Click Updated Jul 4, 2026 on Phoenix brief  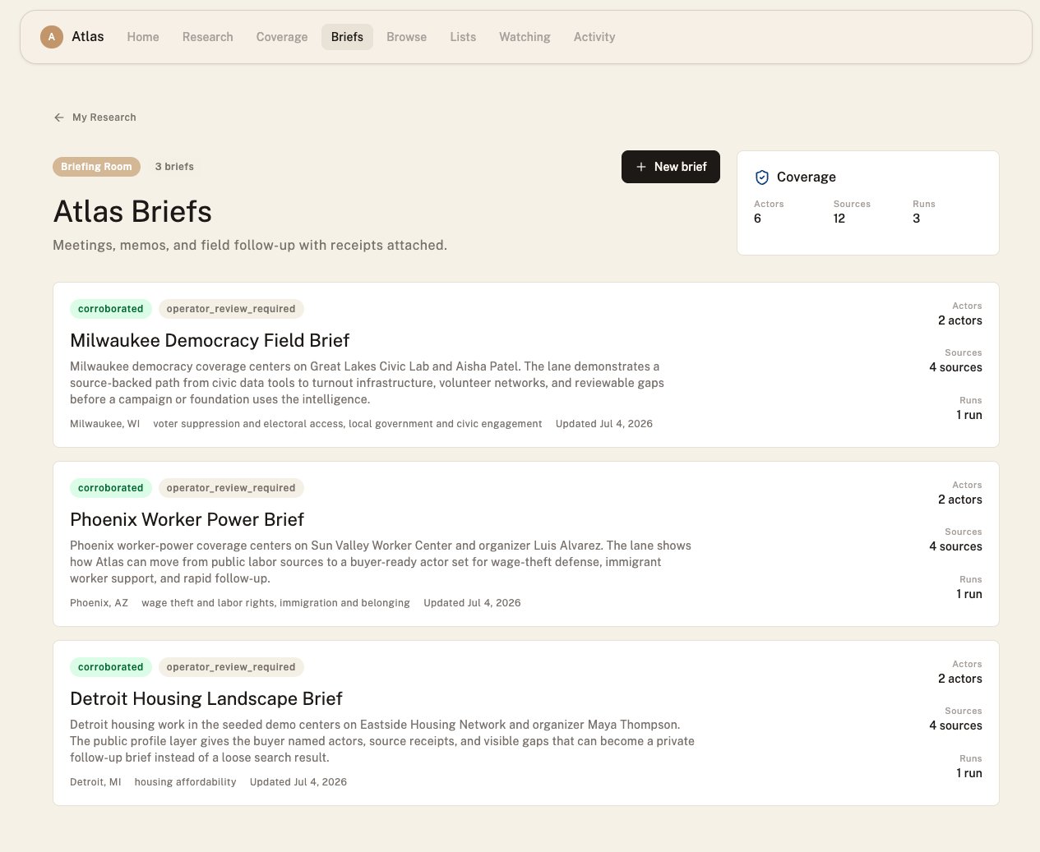[x=472, y=603]
